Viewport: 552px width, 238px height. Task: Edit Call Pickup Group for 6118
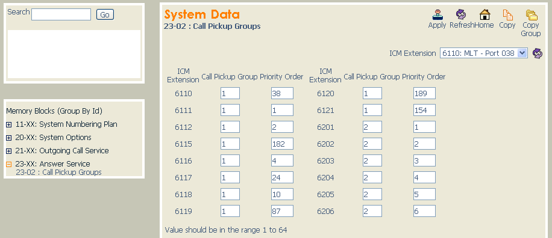coord(230,195)
